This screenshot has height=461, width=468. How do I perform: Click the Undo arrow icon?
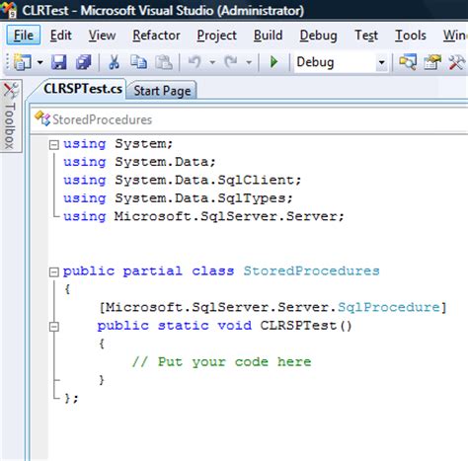point(195,62)
